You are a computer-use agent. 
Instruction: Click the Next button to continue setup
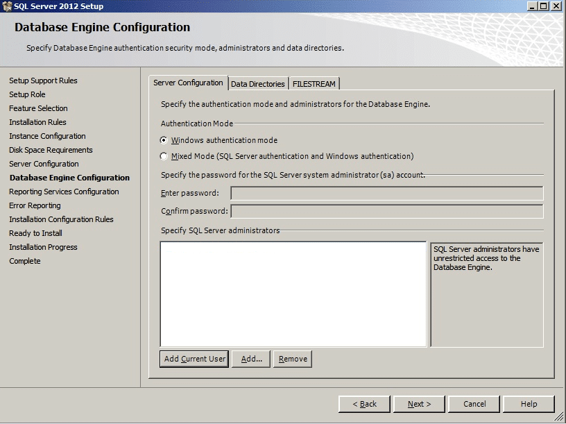pos(419,404)
